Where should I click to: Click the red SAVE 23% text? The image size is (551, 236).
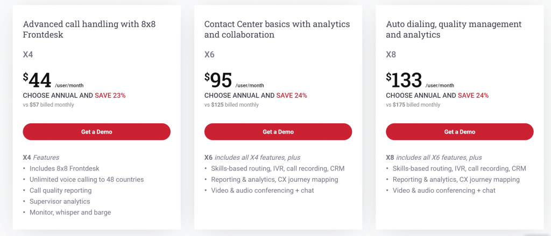tap(110, 95)
